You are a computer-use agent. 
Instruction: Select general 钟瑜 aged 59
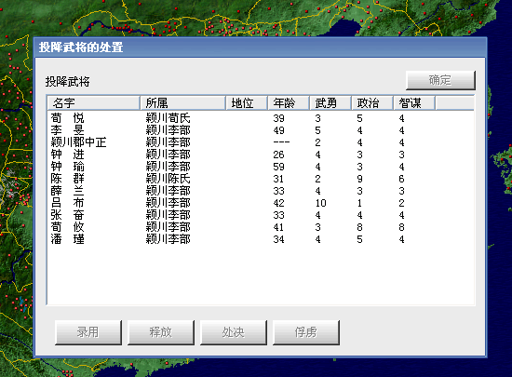(261, 167)
